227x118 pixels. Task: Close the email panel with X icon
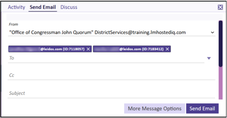coord(220,7)
